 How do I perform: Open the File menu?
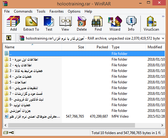tap(7, 11)
